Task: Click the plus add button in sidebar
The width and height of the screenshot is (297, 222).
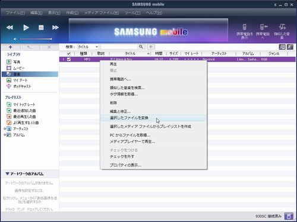Action: click(x=10, y=47)
